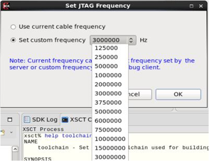The width and height of the screenshot is (209, 161).
Task: Click the SDK logo icon in title bar
Action: [6, 6]
